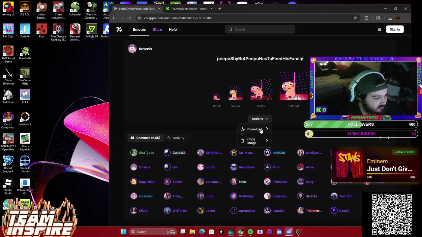Select the 32×32 emote preview
Image resolution: width=422 pixels, height=237 pixels.
216,96
